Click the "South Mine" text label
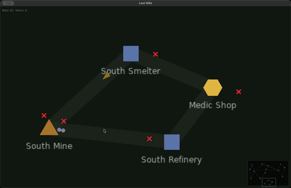Image resolution: width=291 pixels, height=188 pixels. [x=49, y=146]
